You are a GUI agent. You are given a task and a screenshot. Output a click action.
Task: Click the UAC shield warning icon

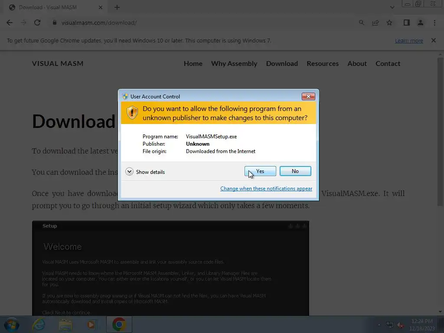(132, 113)
